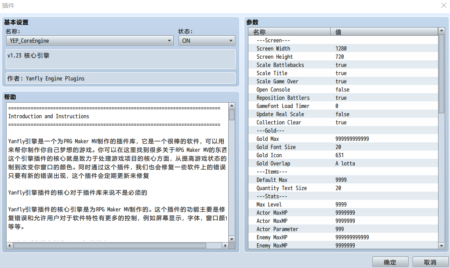Select the Enemy MaxHP parameter
The image size is (450, 268).
[x=343, y=237]
